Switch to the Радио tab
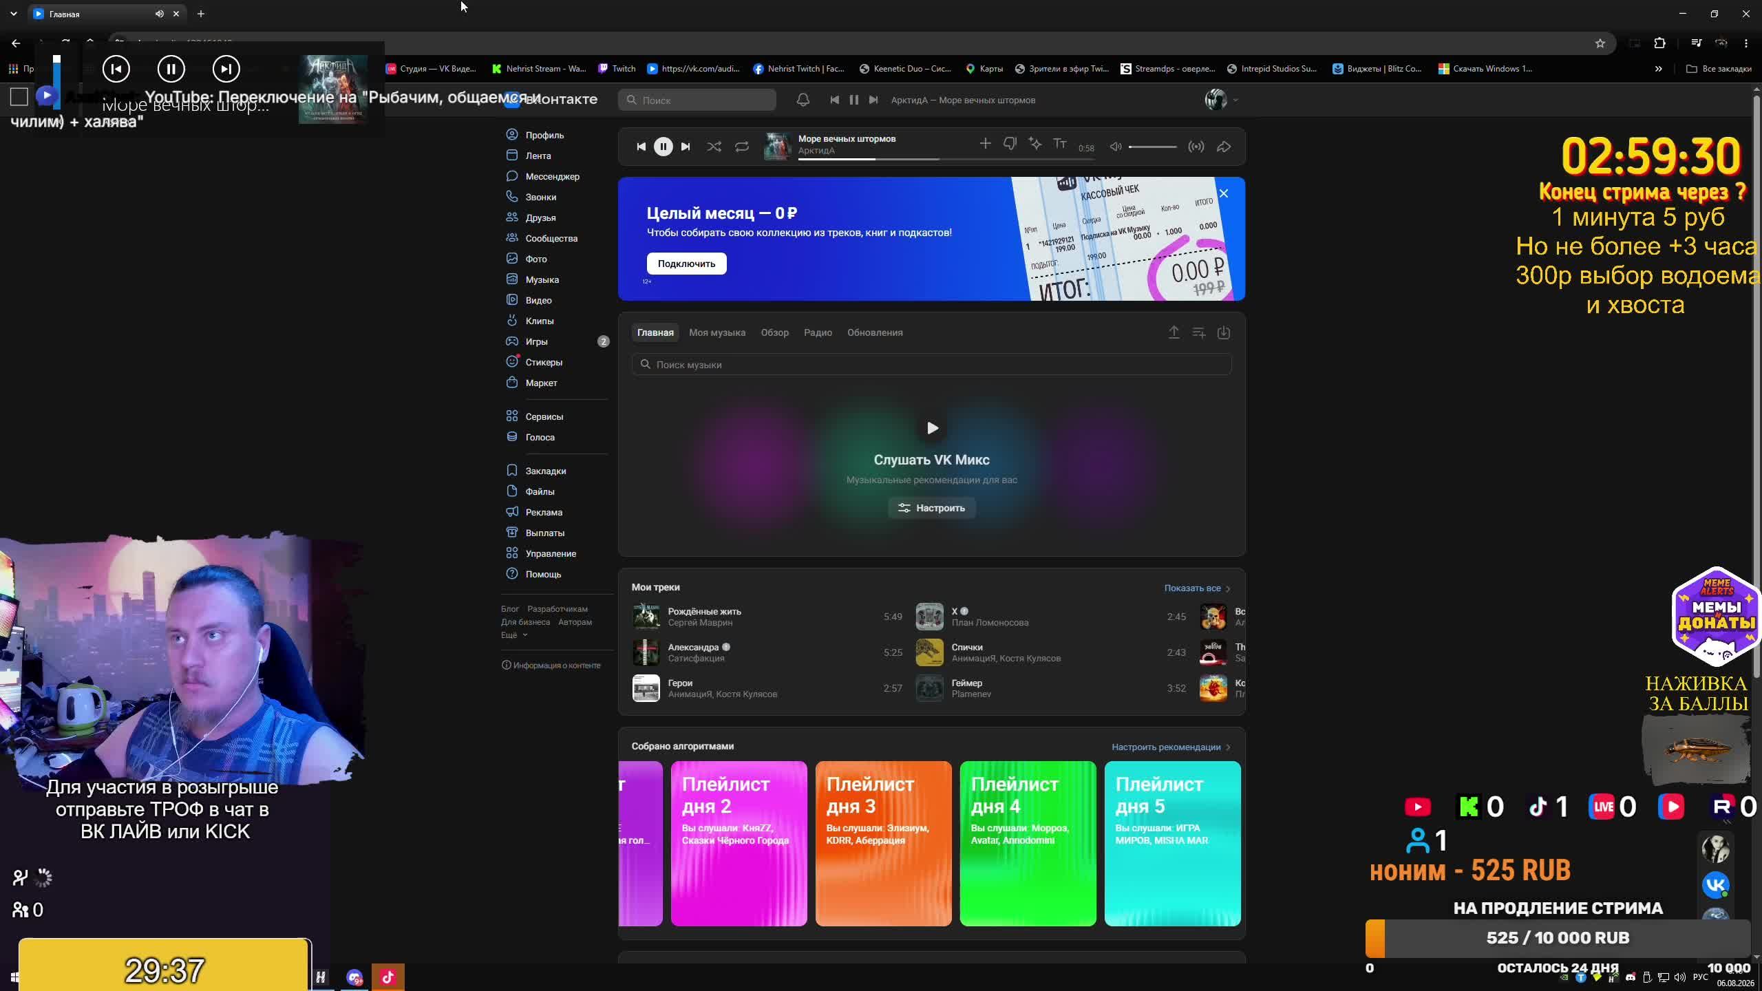Screen dimensions: 1762x991 coord(818,332)
